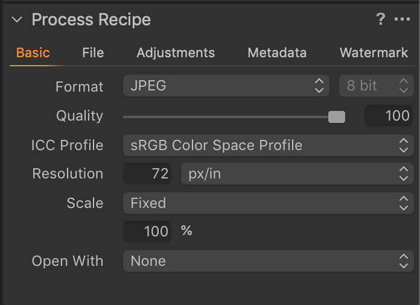This screenshot has height=305, width=420.
Task: Go to the Watermark tab
Action: point(374,52)
